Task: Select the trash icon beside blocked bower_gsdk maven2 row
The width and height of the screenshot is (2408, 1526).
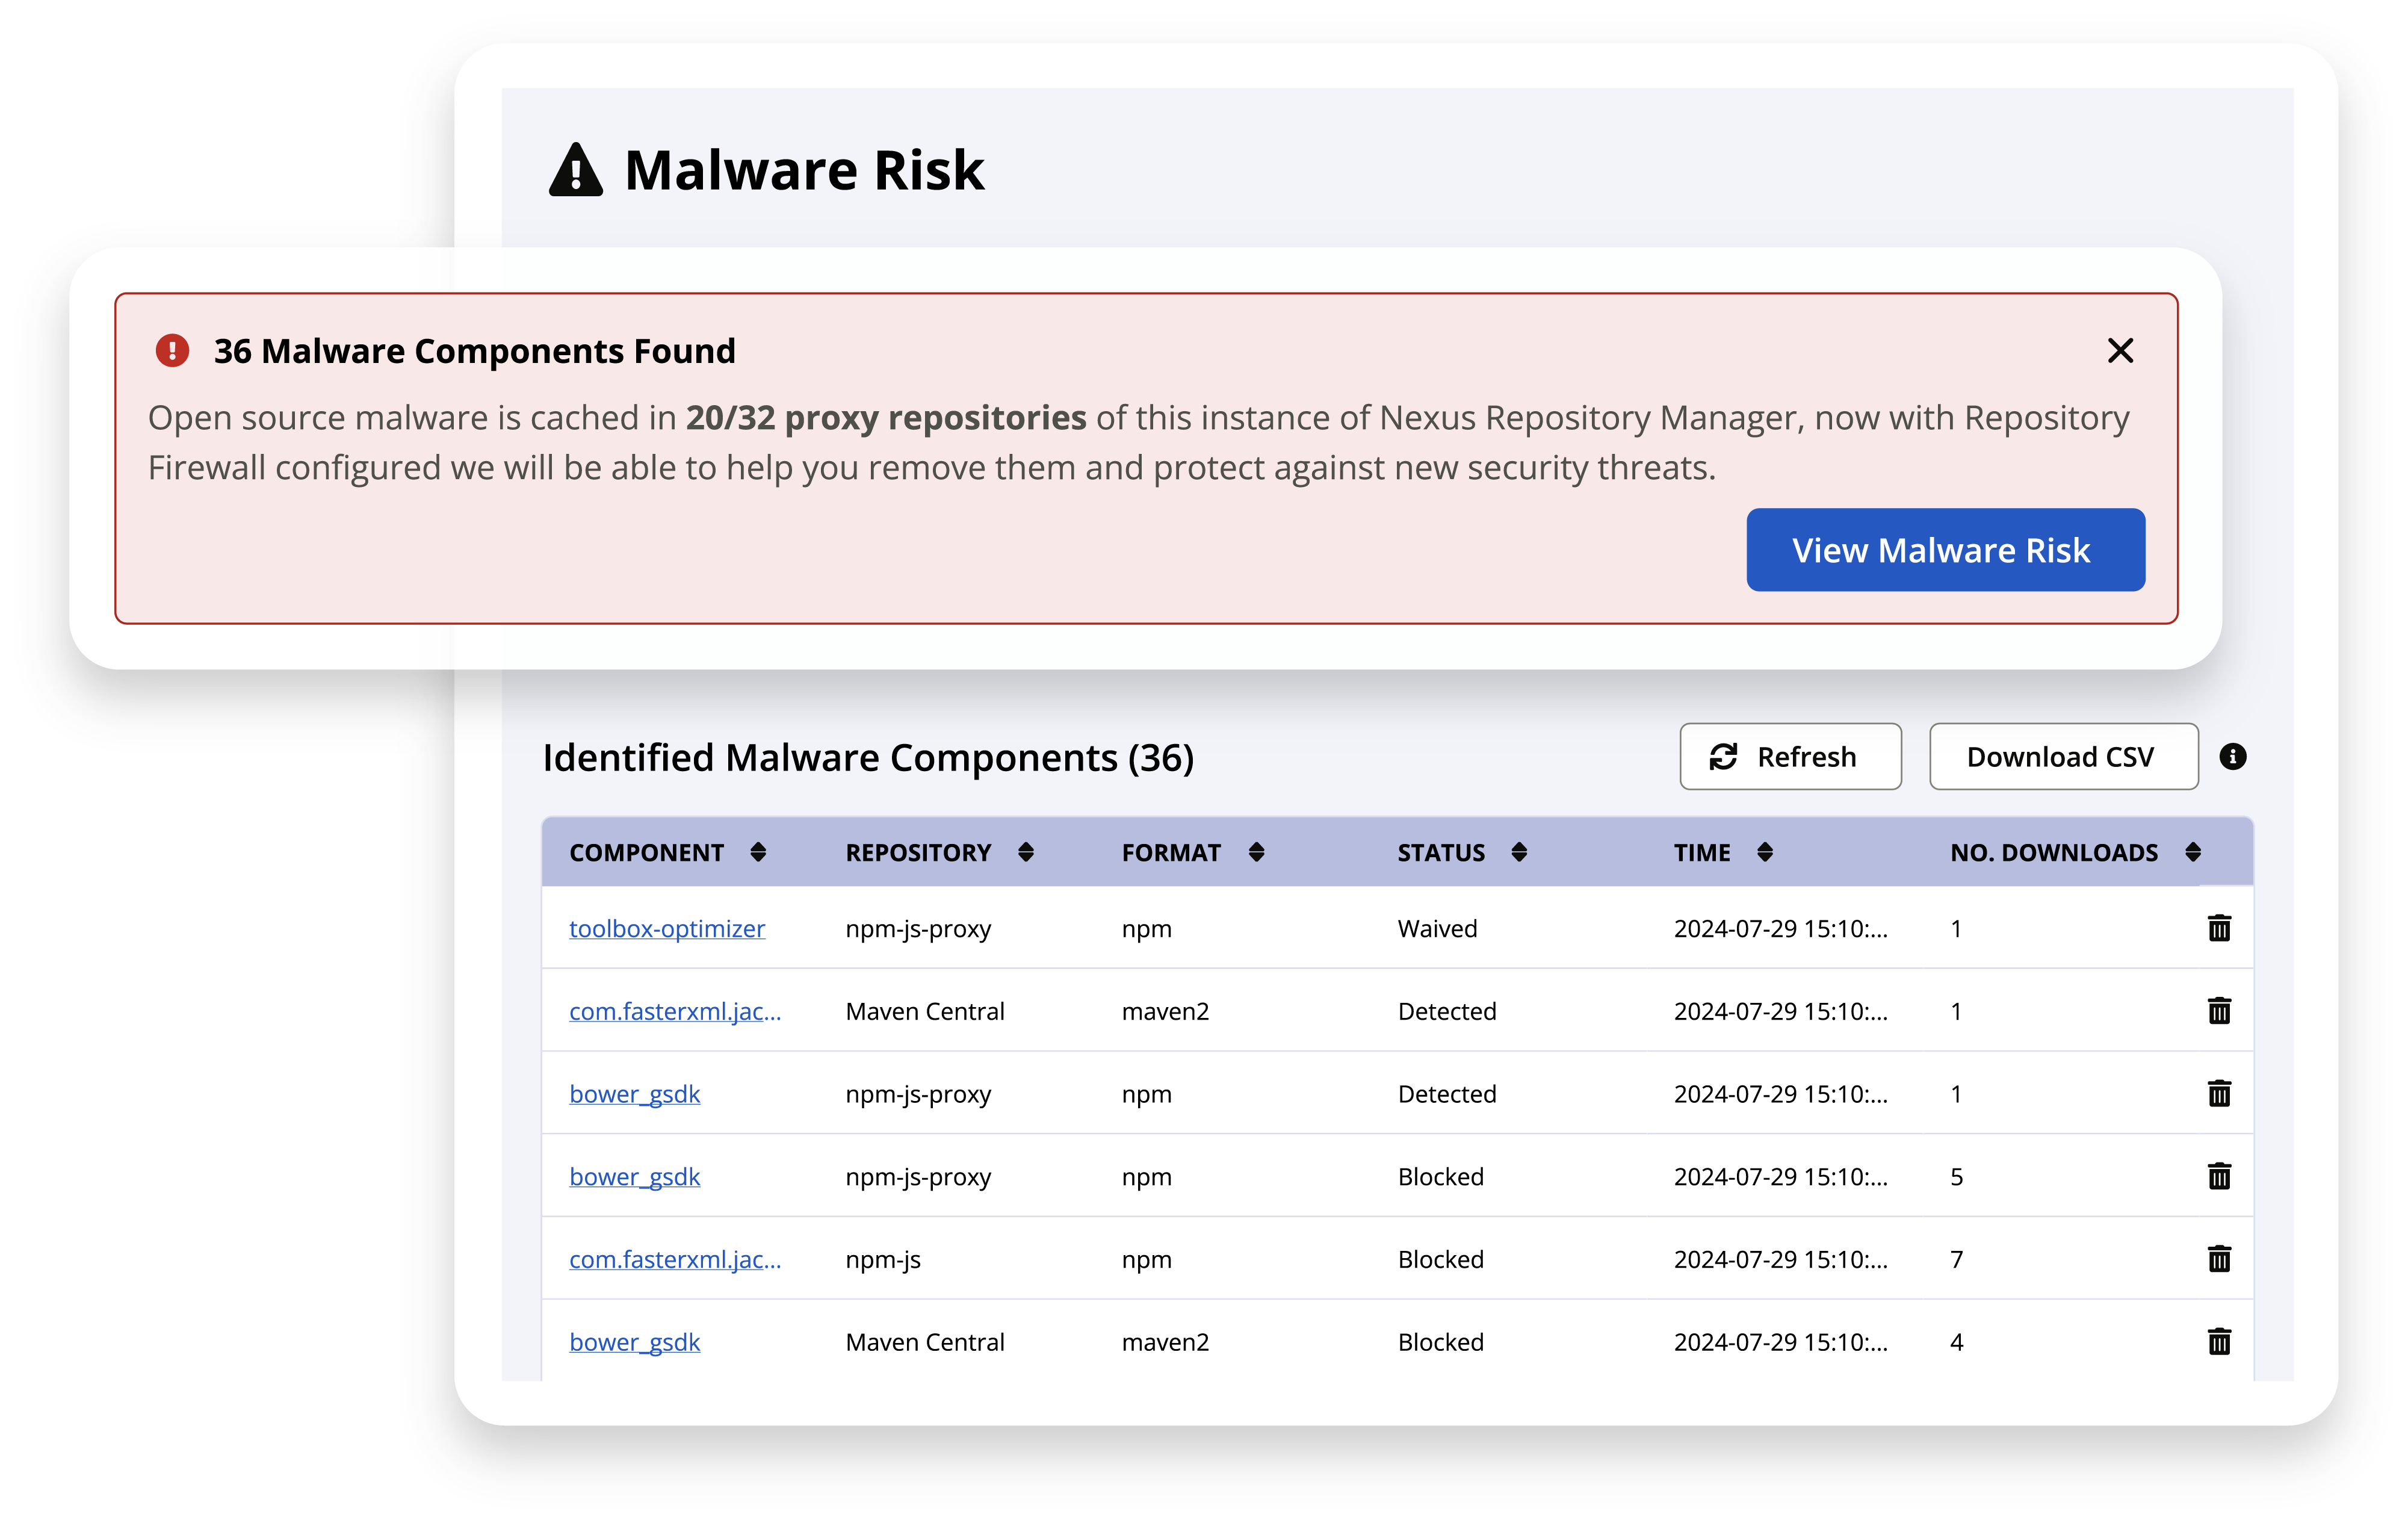Action: (x=2220, y=1342)
